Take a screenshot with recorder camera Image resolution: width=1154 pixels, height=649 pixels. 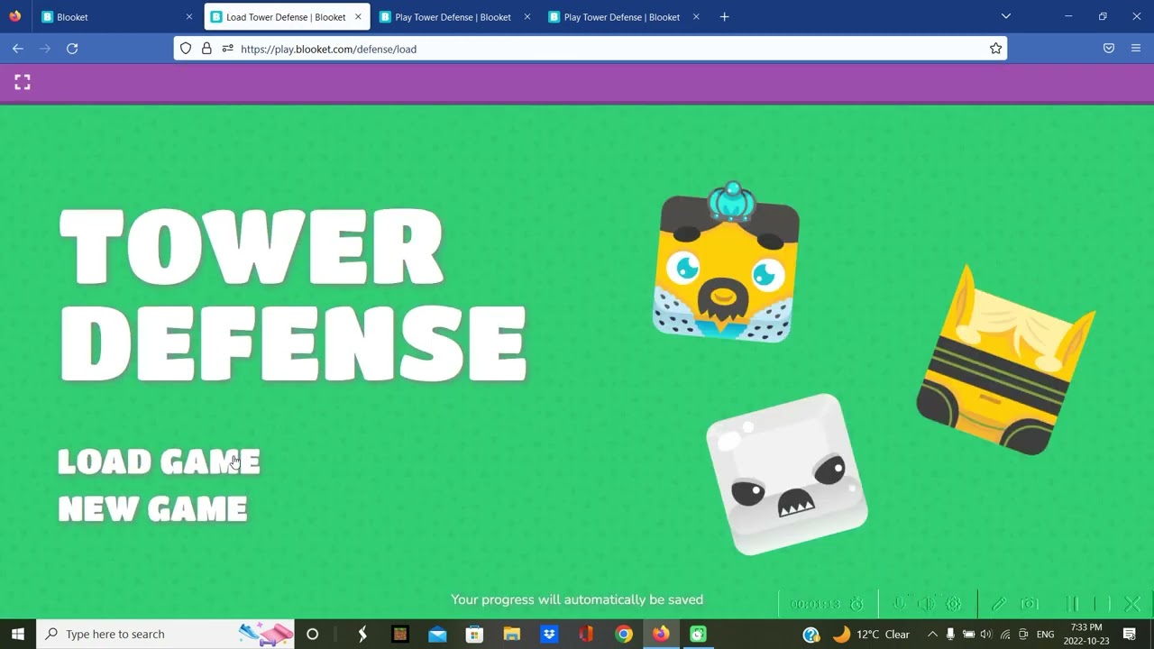[x=1030, y=604]
